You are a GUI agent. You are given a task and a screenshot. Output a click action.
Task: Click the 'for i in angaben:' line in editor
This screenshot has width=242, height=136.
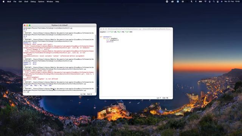[110, 39]
